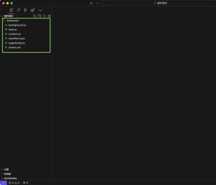Viewport: 216px width, 185px height.
Task: Click the Collapse Folders icon in explorer
Action: pyautogui.click(x=49, y=16)
